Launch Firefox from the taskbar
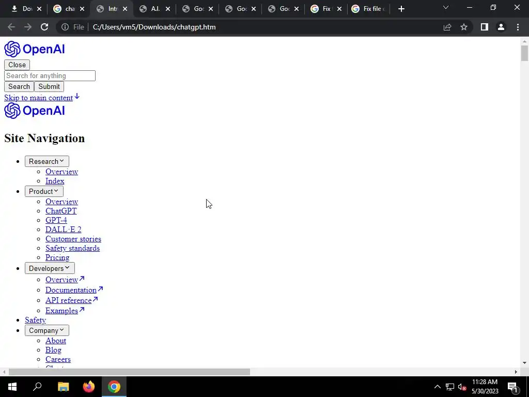 [x=89, y=387]
